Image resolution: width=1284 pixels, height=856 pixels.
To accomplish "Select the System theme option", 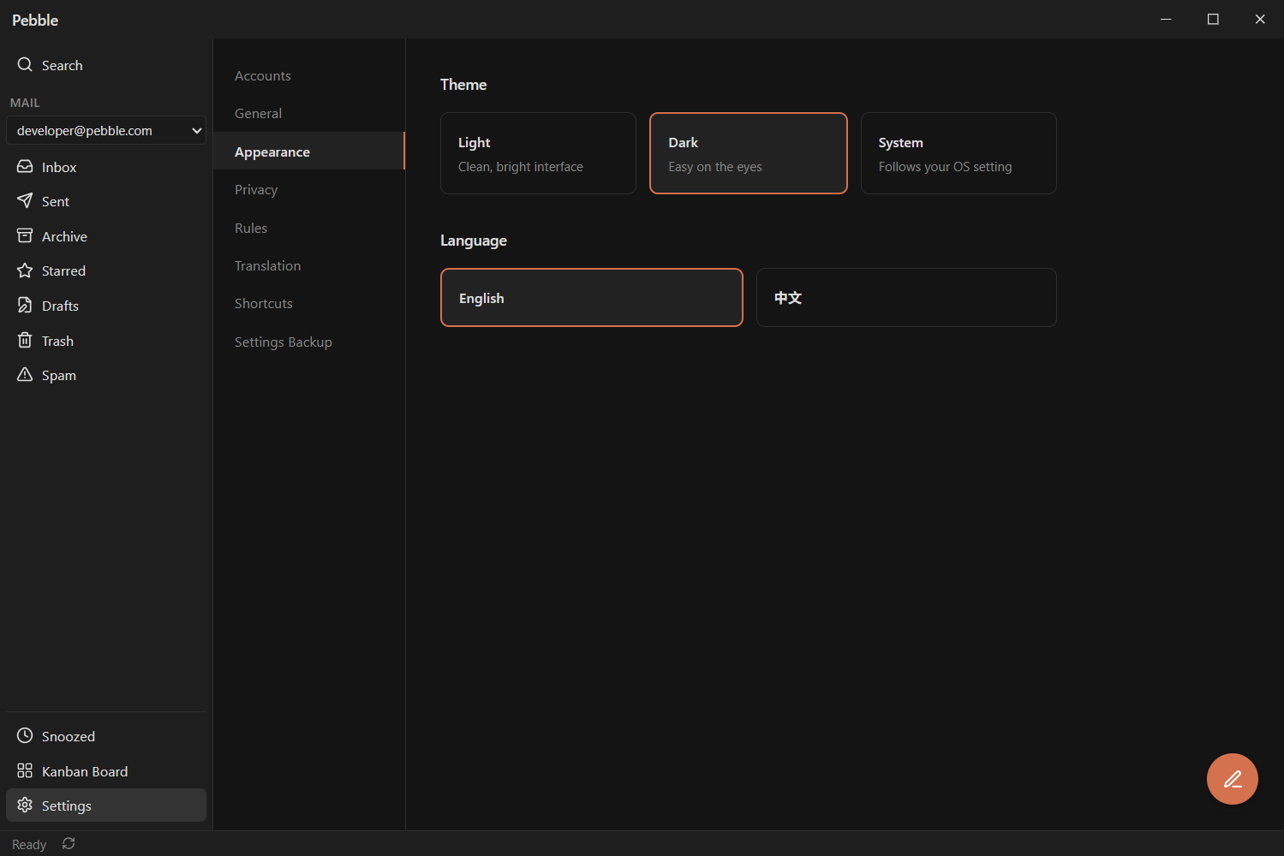I will (x=959, y=153).
